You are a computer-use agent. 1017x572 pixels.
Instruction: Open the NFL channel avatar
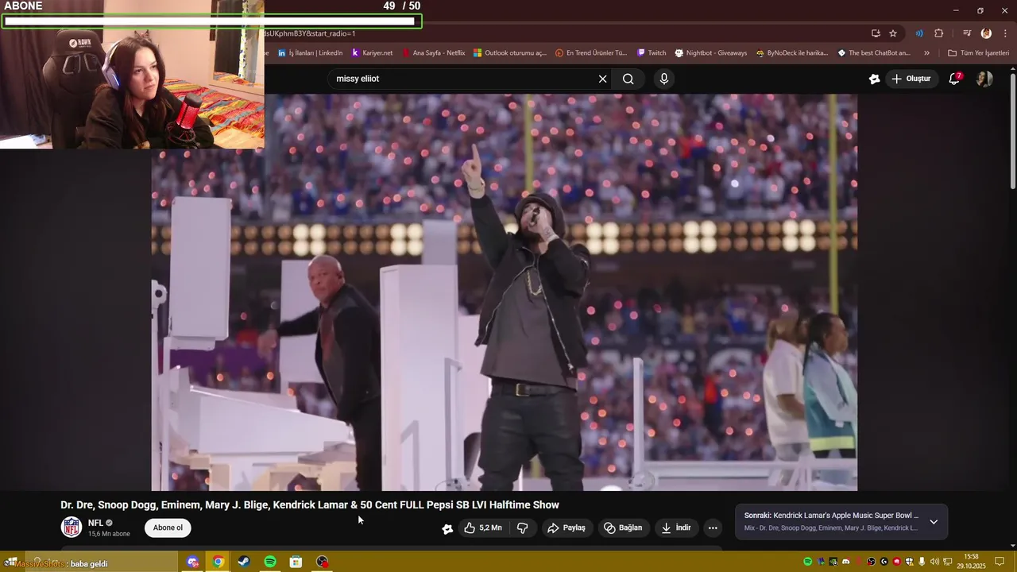(x=72, y=528)
